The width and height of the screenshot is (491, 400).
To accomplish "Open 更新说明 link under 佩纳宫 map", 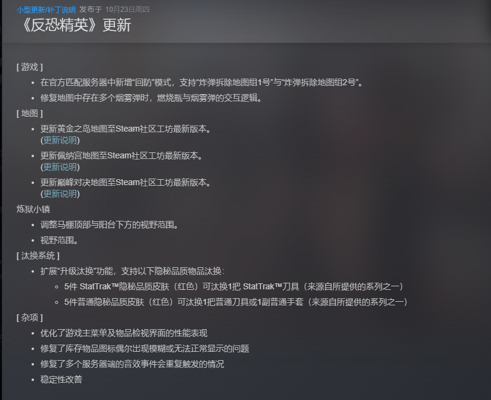I will [60, 167].
